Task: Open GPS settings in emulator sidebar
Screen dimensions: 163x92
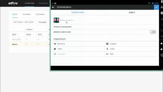Action: tap(162, 7)
